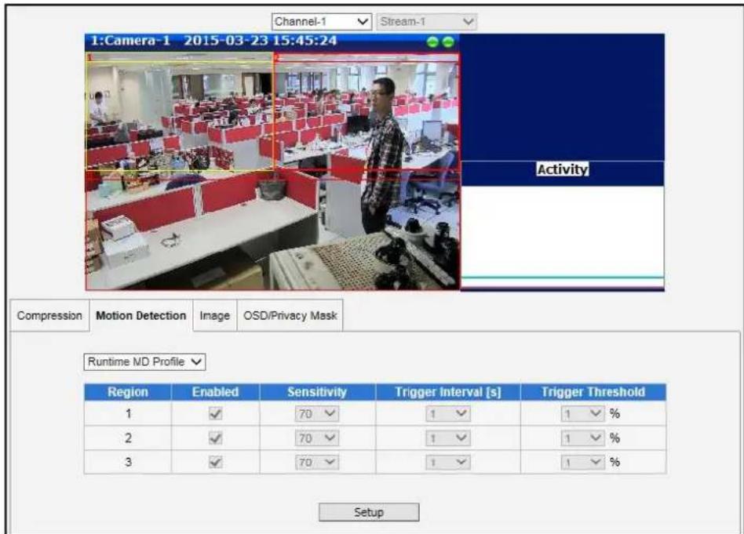Click the Activity panel label
744x534 pixels.
pos(562,169)
